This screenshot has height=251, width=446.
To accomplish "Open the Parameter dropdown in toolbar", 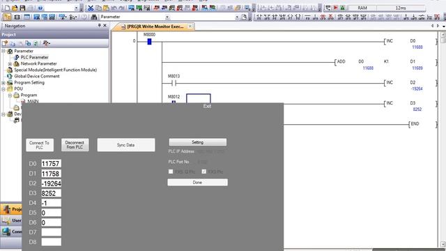I will [167, 17].
